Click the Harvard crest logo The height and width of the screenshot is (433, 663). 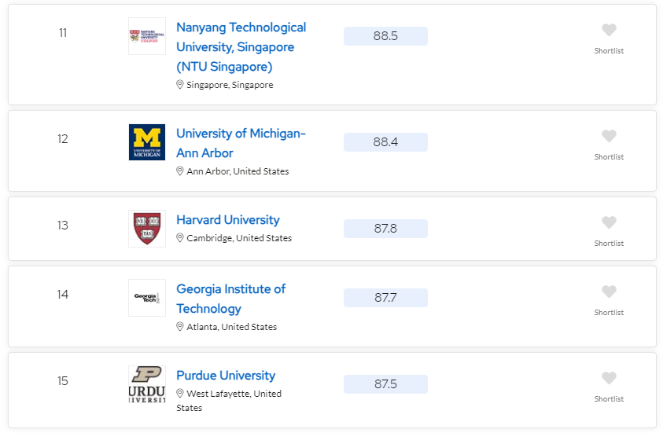[x=147, y=229]
